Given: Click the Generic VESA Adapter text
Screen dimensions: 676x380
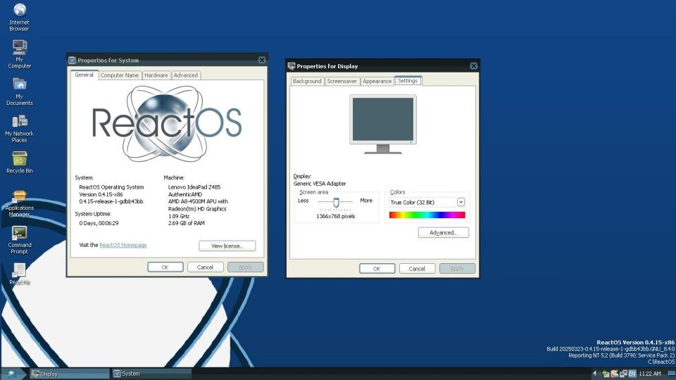Looking at the screenshot, I should pos(320,184).
